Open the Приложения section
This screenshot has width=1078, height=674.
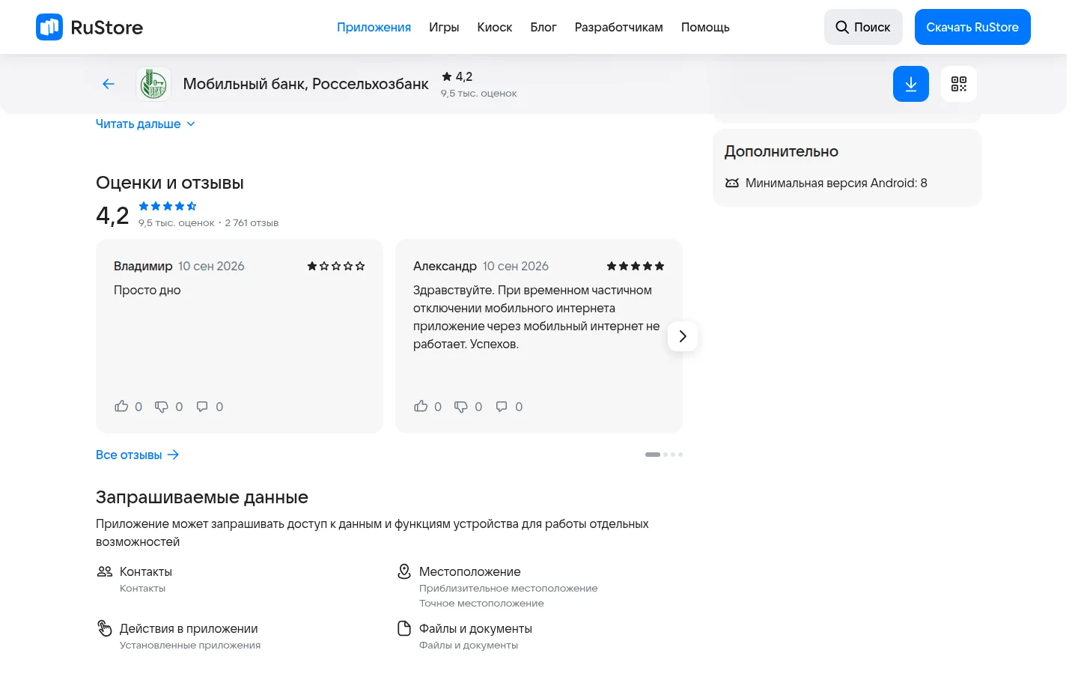click(x=374, y=27)
